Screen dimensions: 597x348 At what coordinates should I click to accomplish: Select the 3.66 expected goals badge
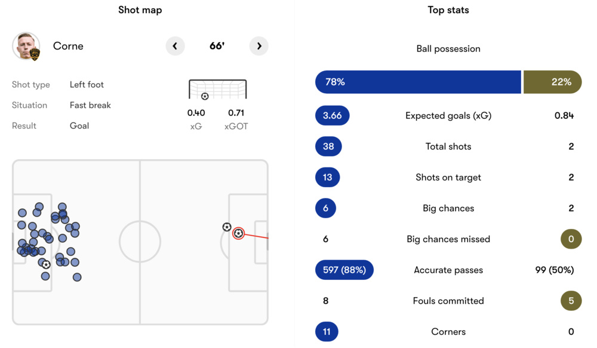(x=332, y=115)
